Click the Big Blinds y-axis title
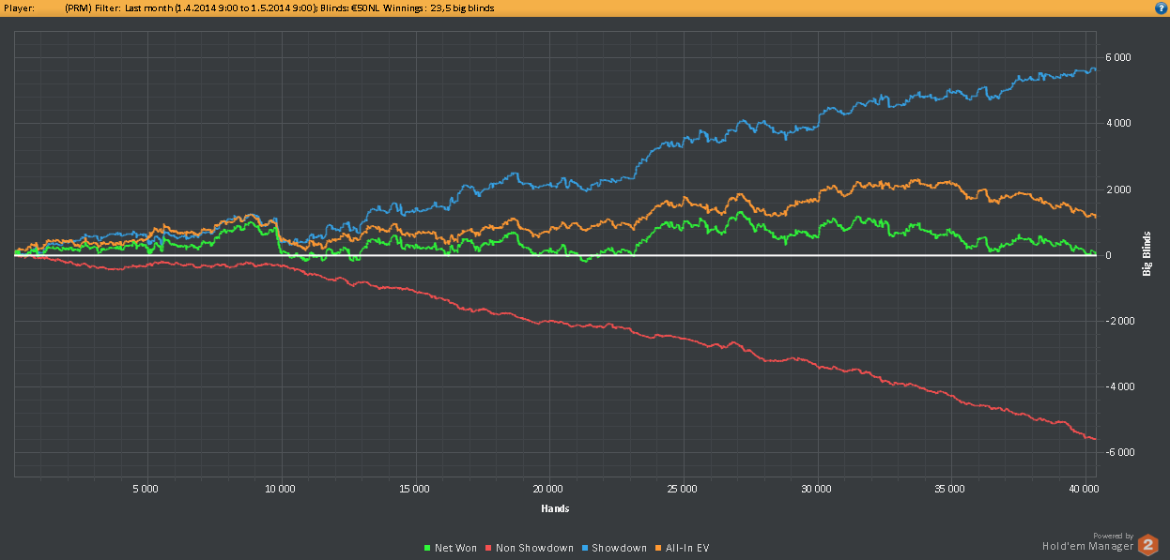 [1147, 255]
